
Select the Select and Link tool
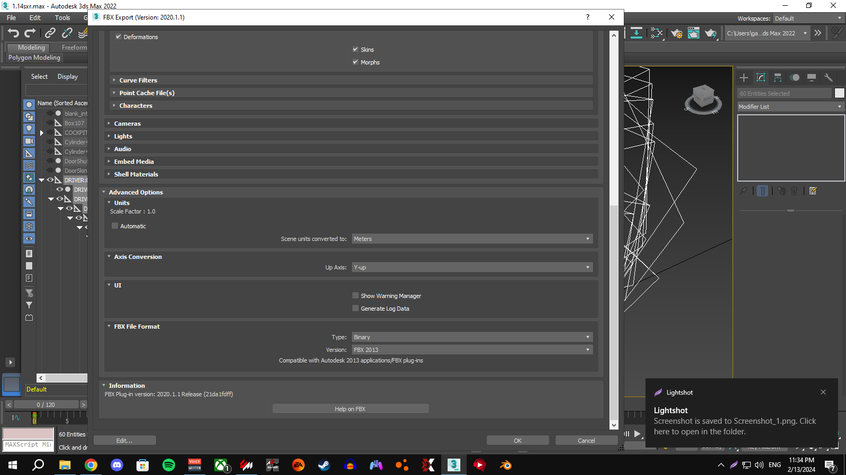pos(50,33)
